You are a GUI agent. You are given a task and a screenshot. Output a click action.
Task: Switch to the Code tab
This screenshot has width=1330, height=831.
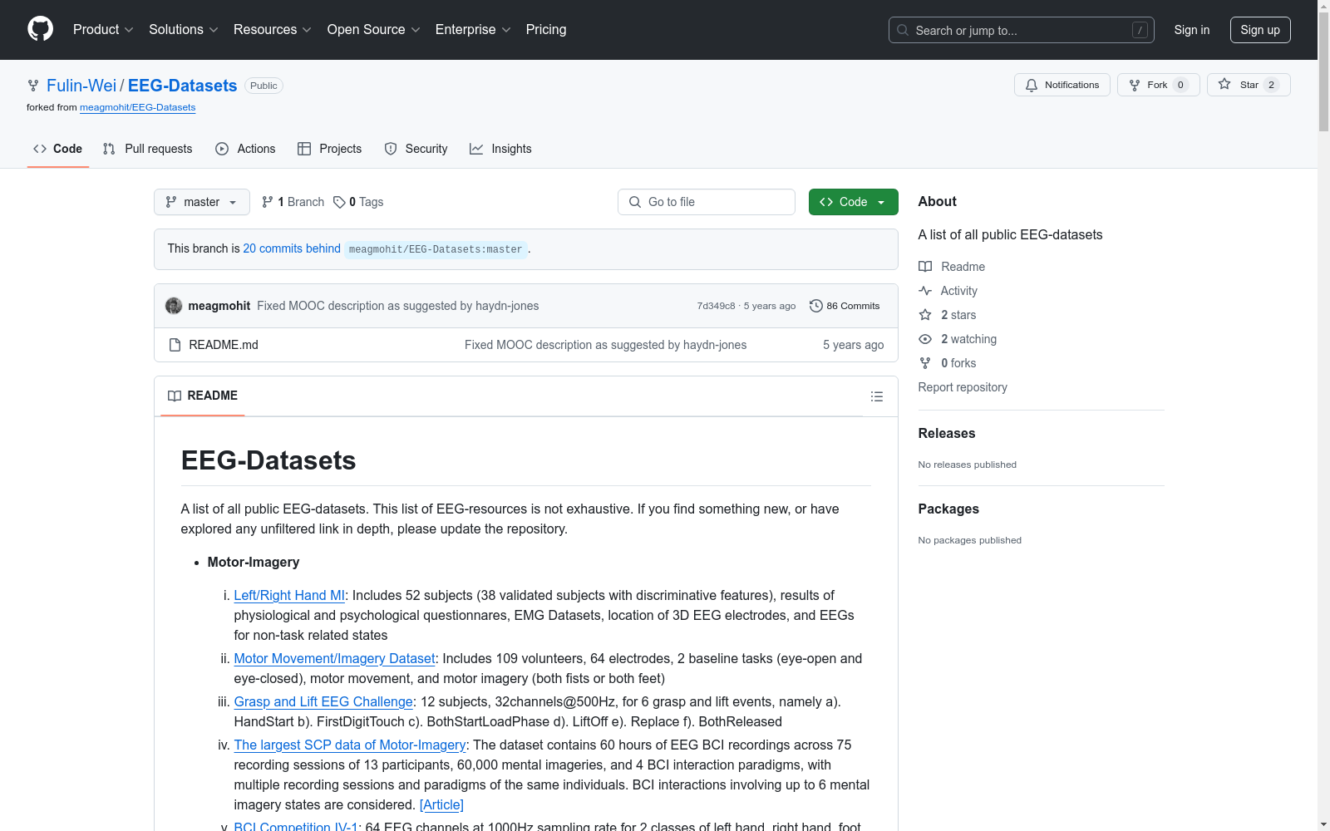pos(58,149)
